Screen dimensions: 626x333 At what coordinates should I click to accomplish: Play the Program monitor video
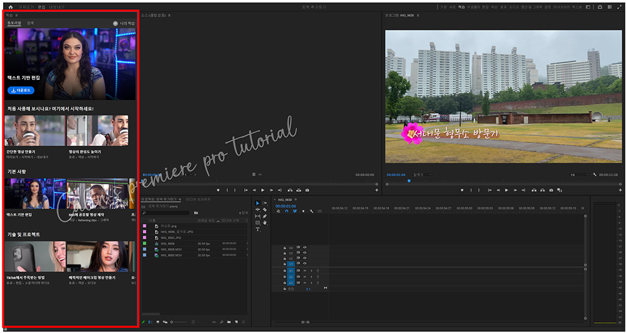(506, 190)
